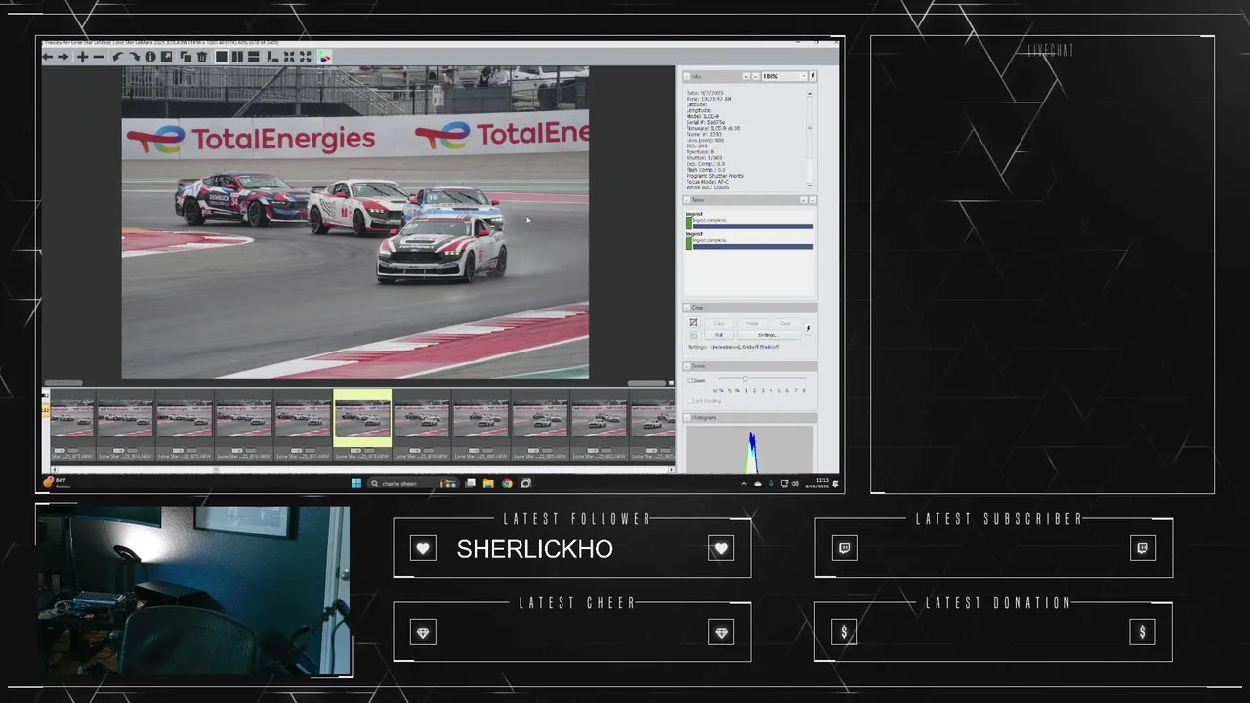Viewport: 1250px width, 703px height.
Task: Click zoom level label 8
Action: click(804, 390)
